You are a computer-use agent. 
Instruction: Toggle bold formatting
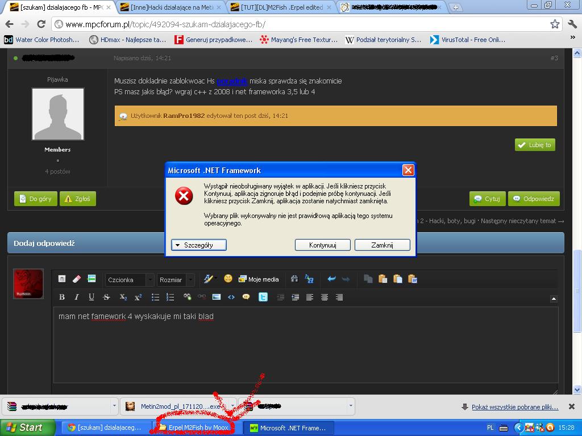pos(62,297)
